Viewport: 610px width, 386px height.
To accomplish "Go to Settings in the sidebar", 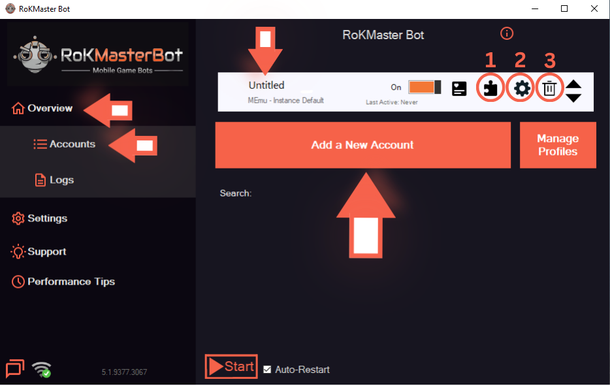I will point(39,218).
